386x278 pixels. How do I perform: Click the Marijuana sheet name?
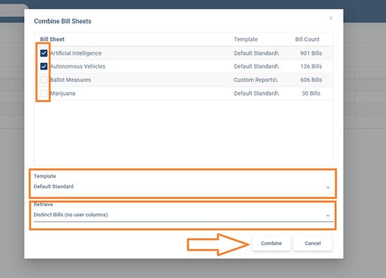[x=63, y=93]
